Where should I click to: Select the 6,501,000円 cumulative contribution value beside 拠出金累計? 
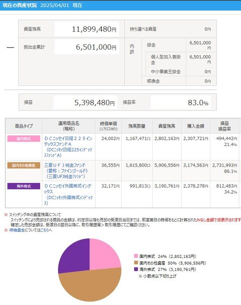[96, 47]
